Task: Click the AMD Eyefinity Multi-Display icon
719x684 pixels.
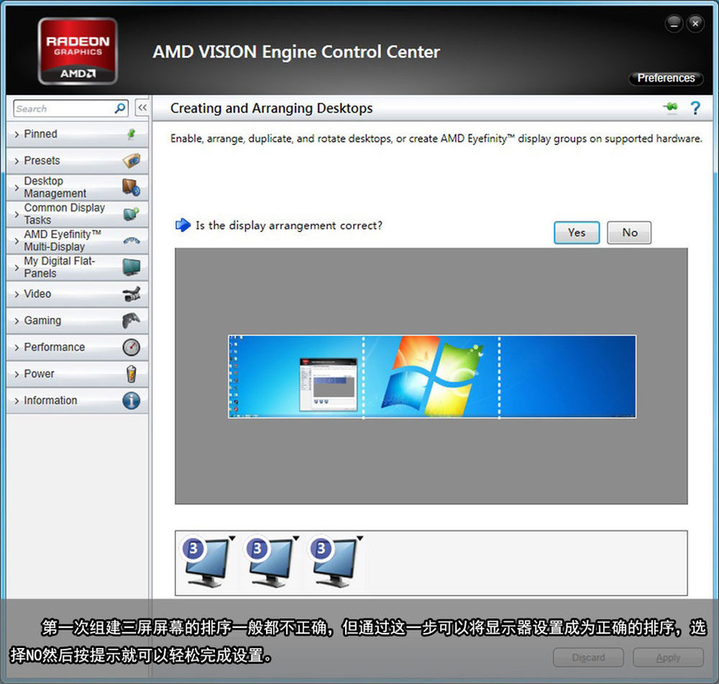Action: pos(132,240)
